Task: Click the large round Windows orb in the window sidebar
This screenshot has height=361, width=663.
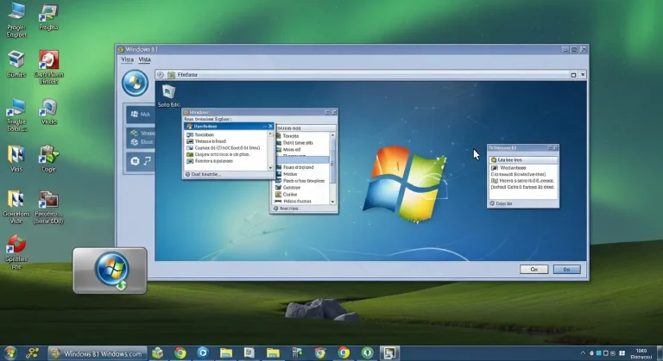Action: (x=135, y=83)
